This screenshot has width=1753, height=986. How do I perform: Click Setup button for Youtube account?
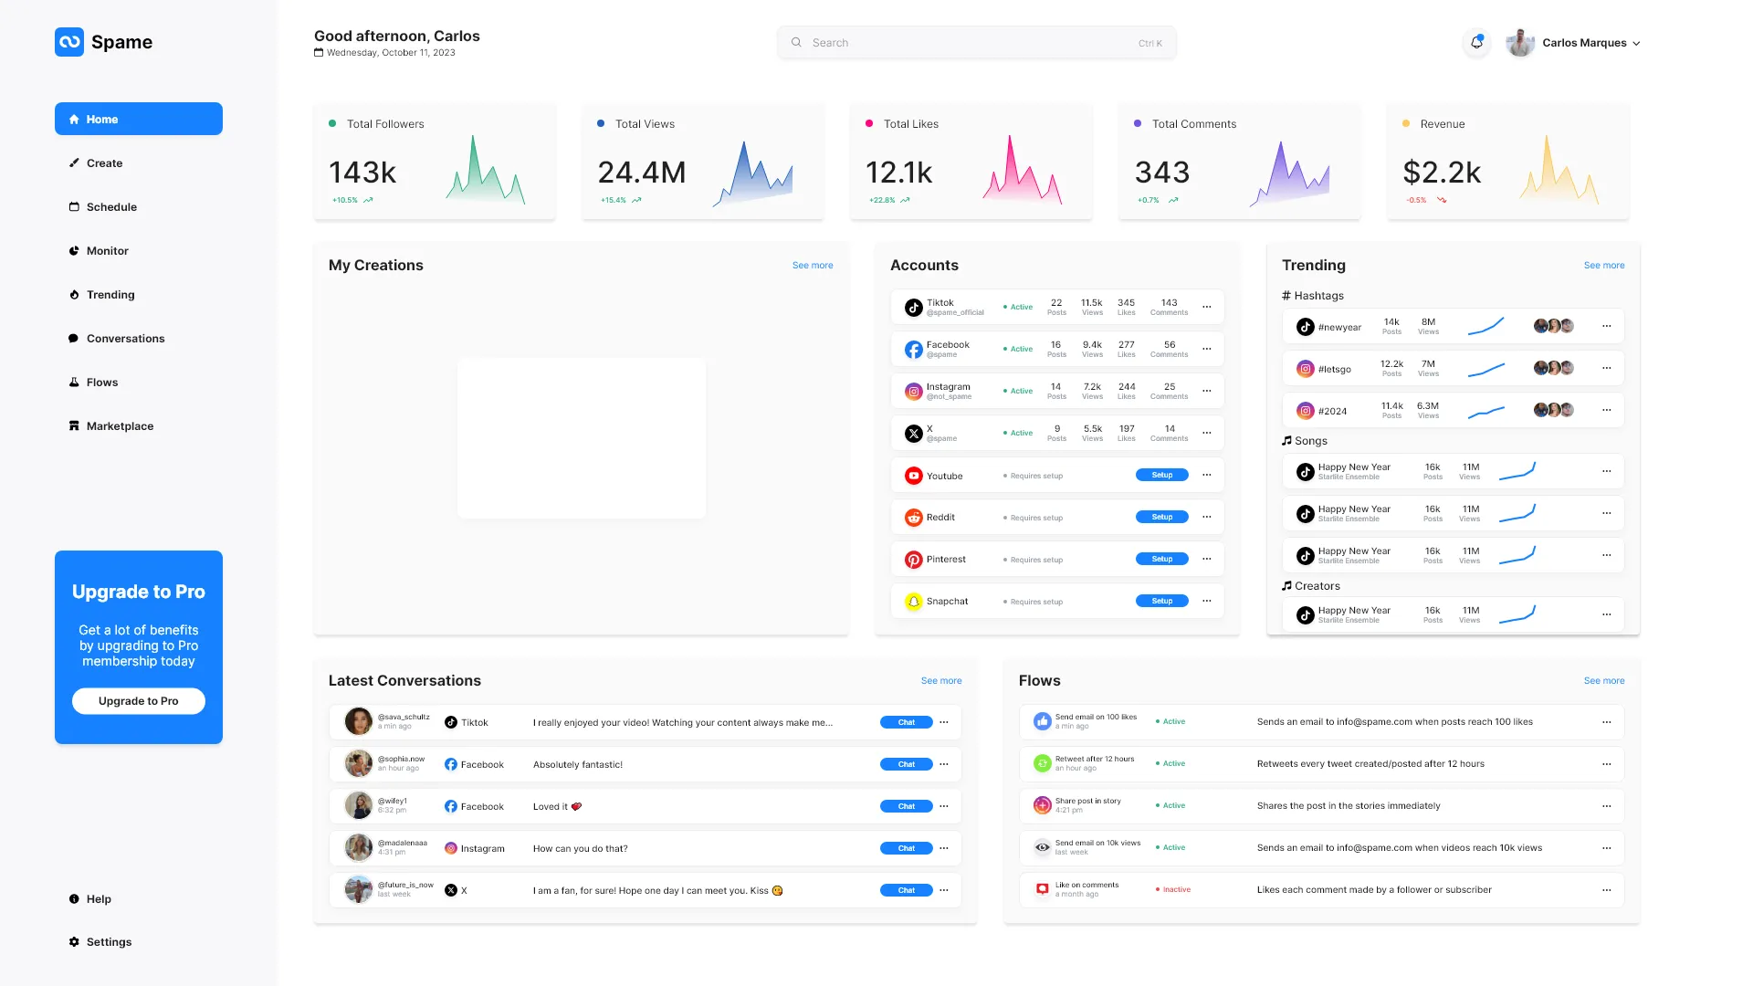tap(1161, 475)
